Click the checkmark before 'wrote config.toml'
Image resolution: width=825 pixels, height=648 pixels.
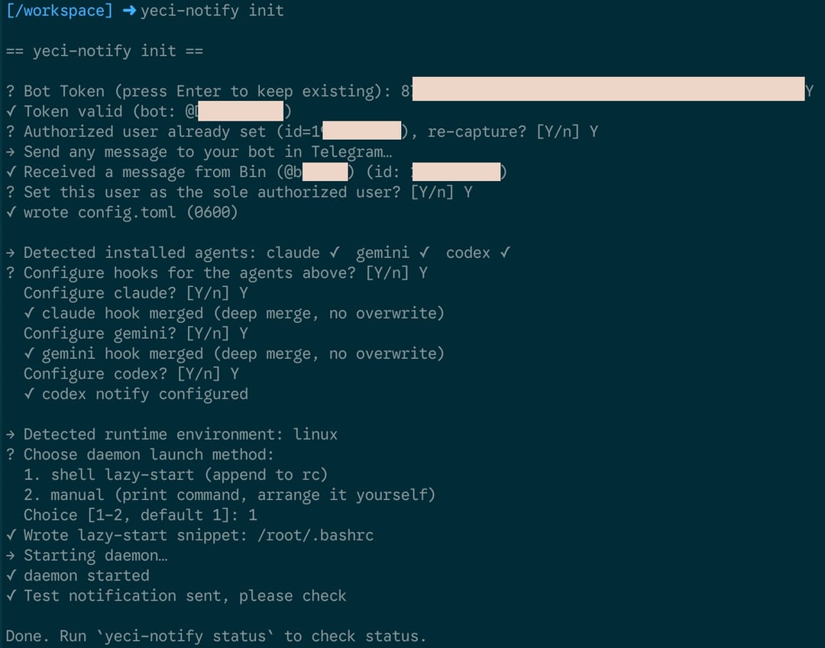(11, 212)
